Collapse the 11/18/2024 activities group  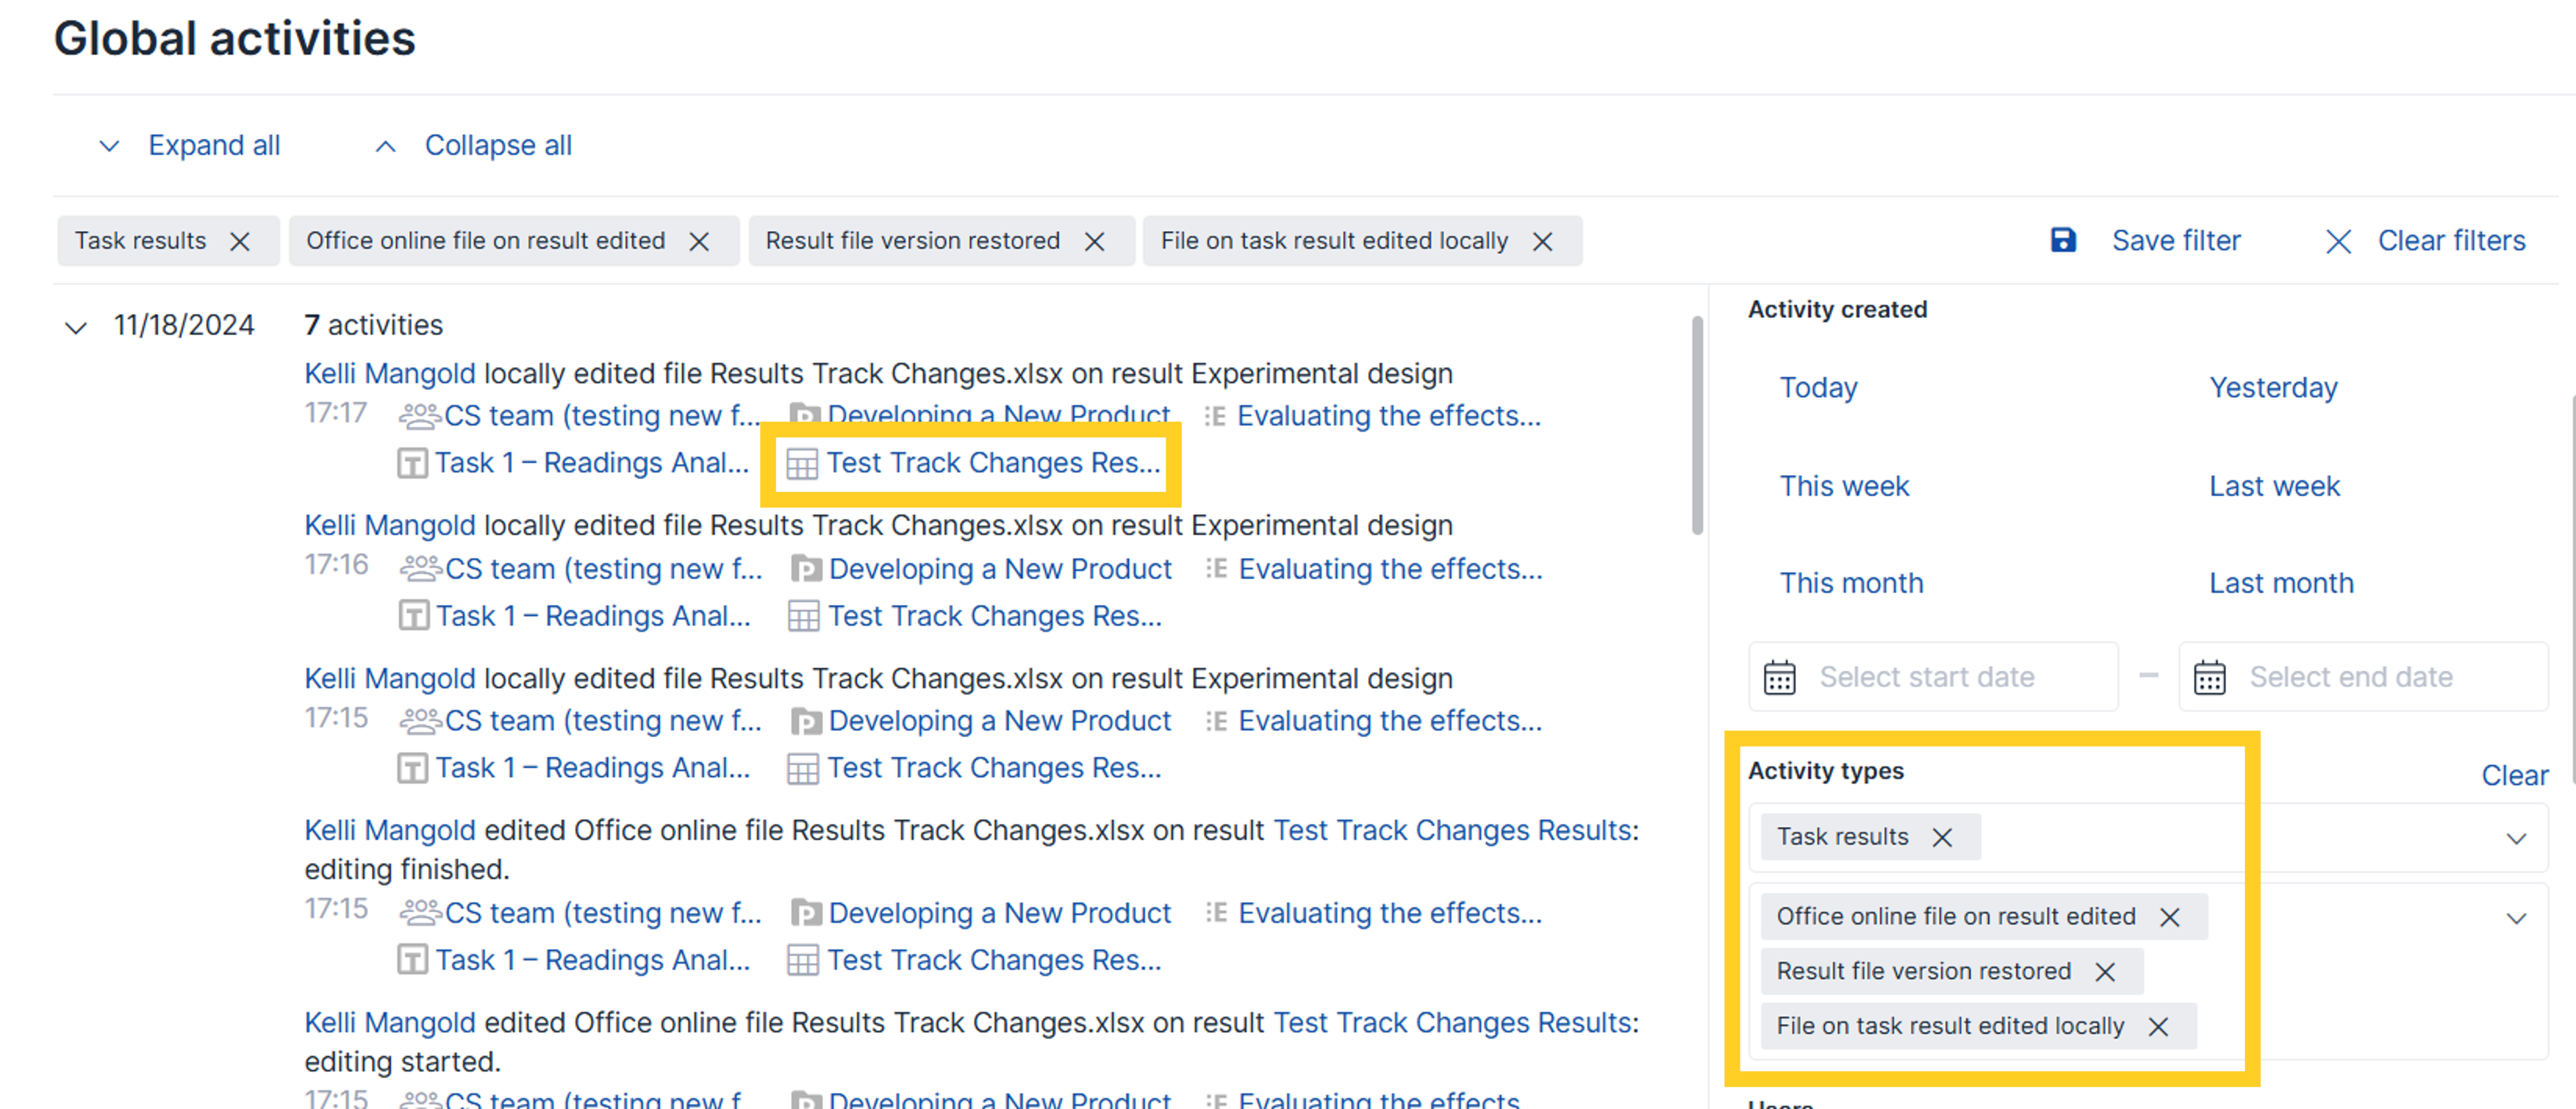pos(76,326)
